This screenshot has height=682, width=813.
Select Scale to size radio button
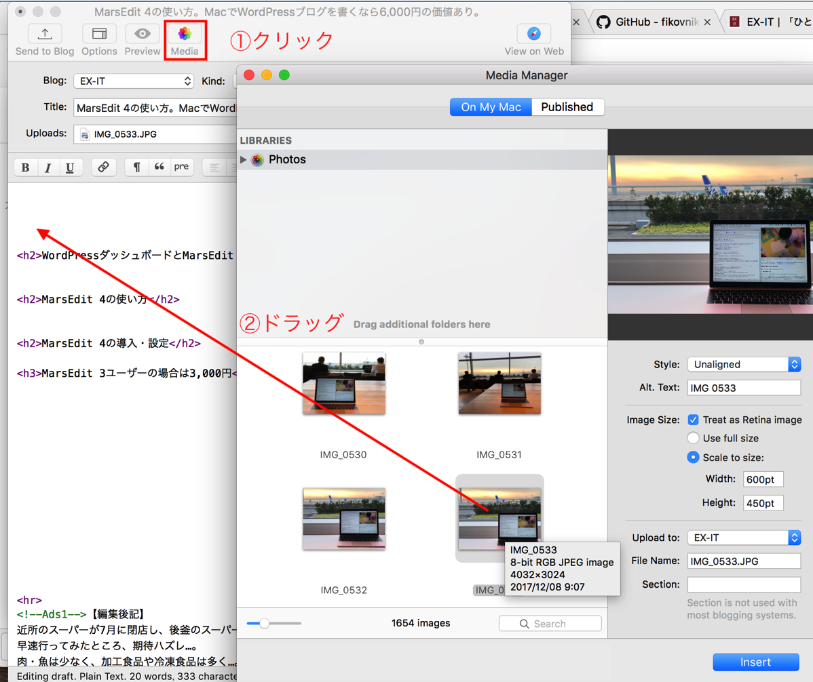(x=693, y=457)
